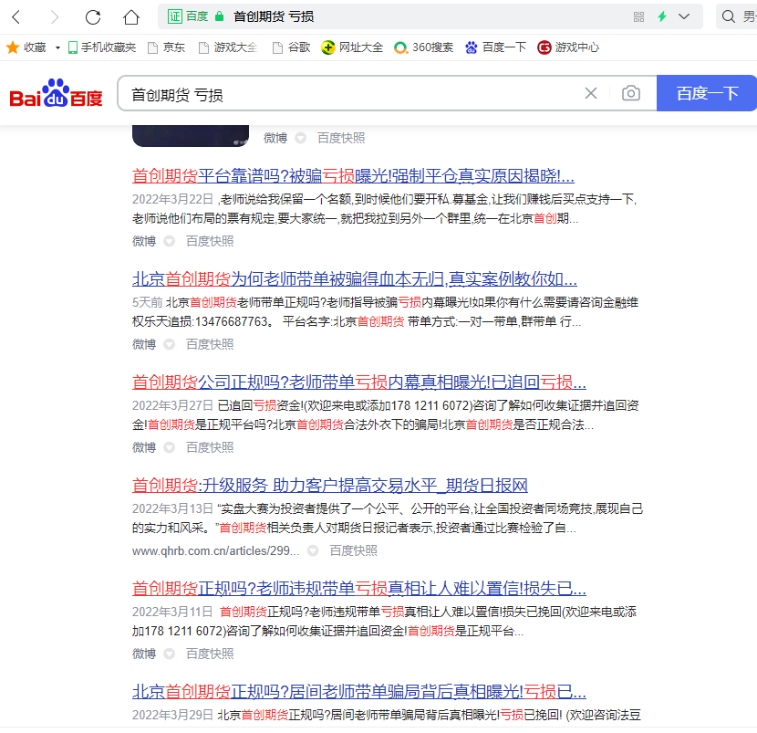Click 微博 source under the 3月11日 result
Viewport: 757px width, 733px height.
144,654
